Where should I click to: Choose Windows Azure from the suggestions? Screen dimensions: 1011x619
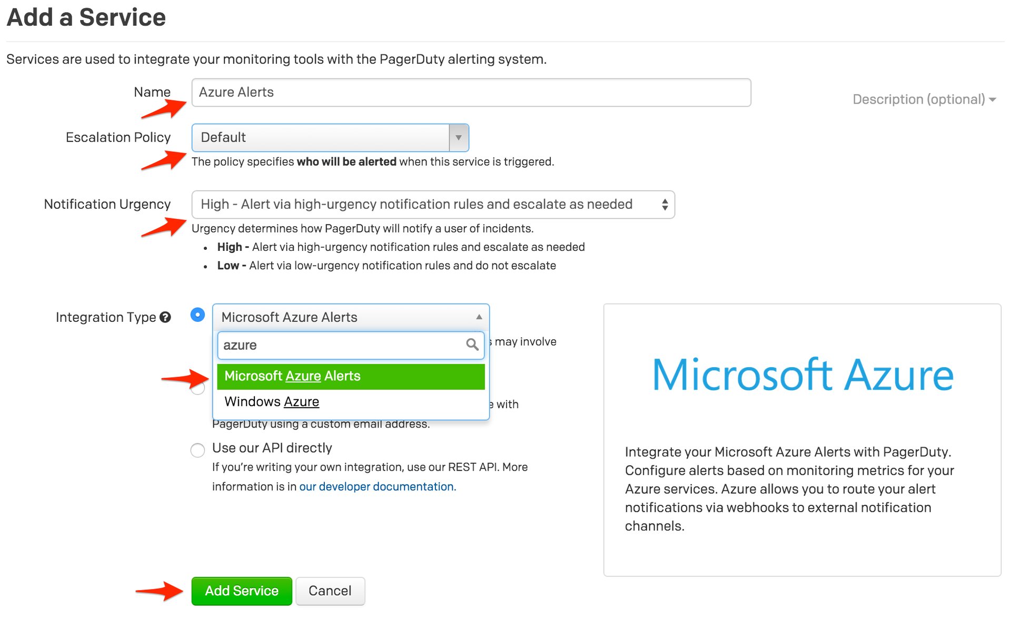[350, 401]
